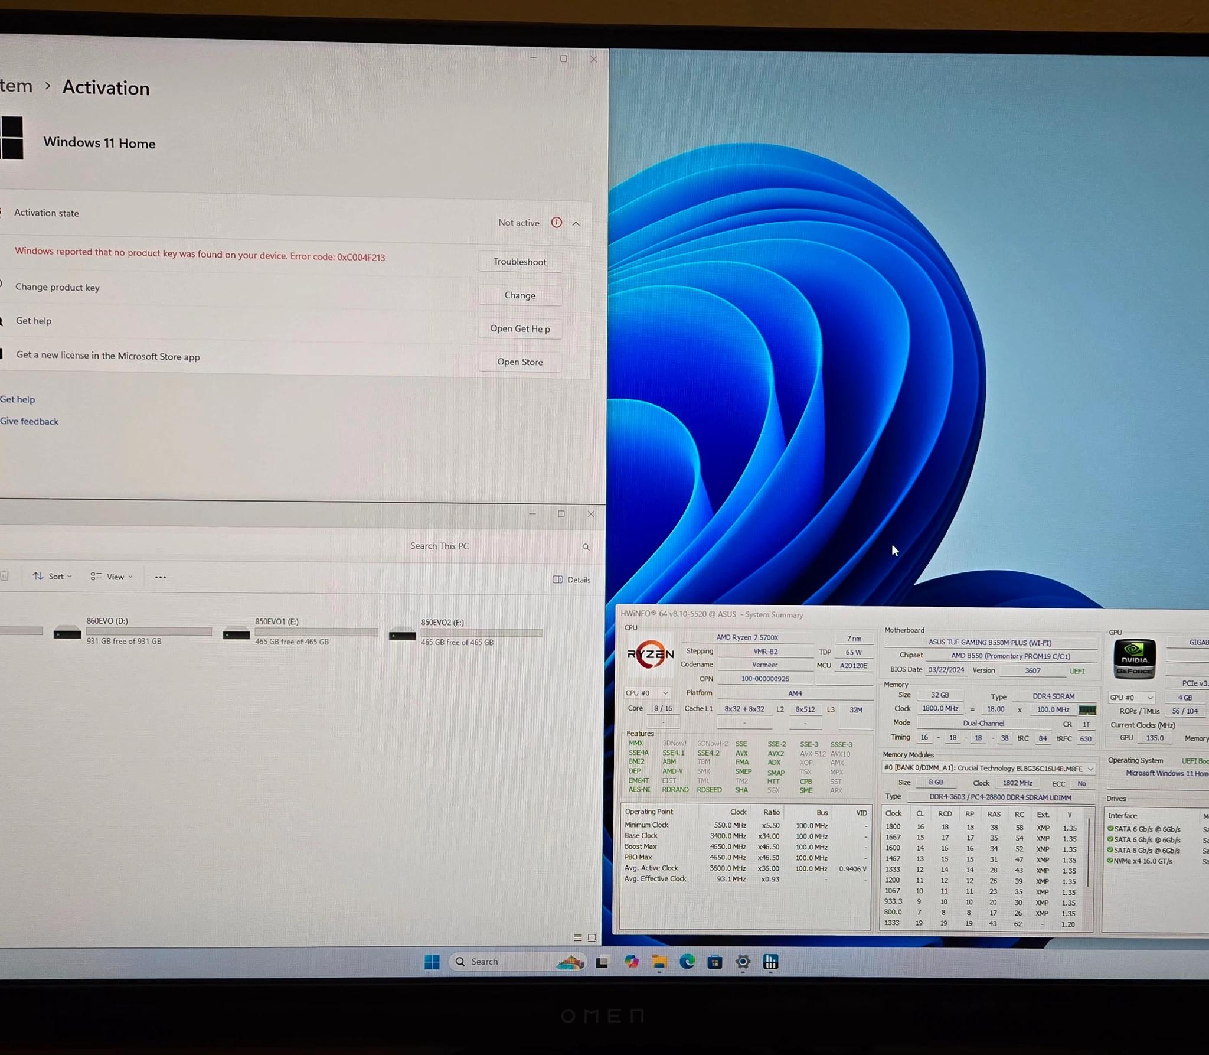Click the AVX2 feature label

(776, 753)
